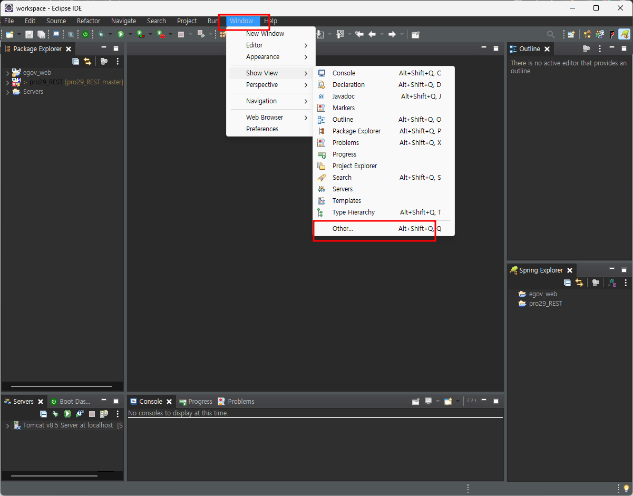Open the Debug button dropdown arrow
The width and height of the screenshot is (633, 496).
click(110, 34)
